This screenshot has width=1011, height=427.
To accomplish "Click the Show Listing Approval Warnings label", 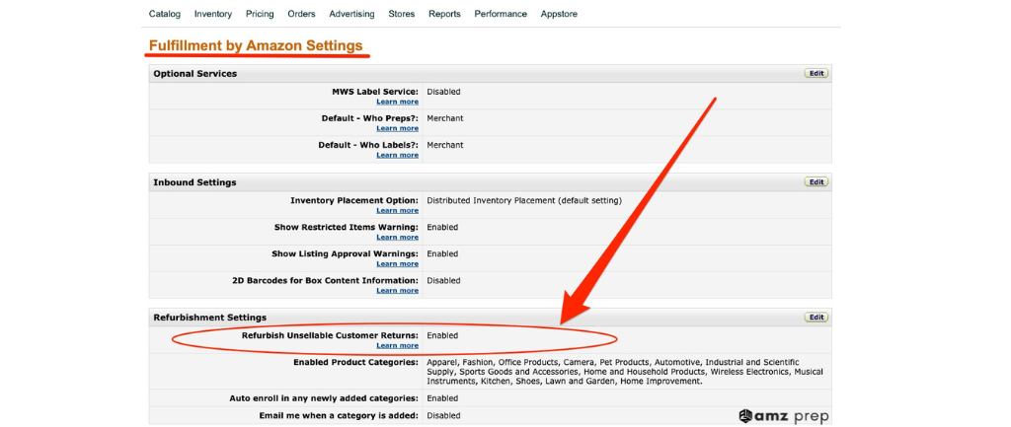I will click(345, 253).
